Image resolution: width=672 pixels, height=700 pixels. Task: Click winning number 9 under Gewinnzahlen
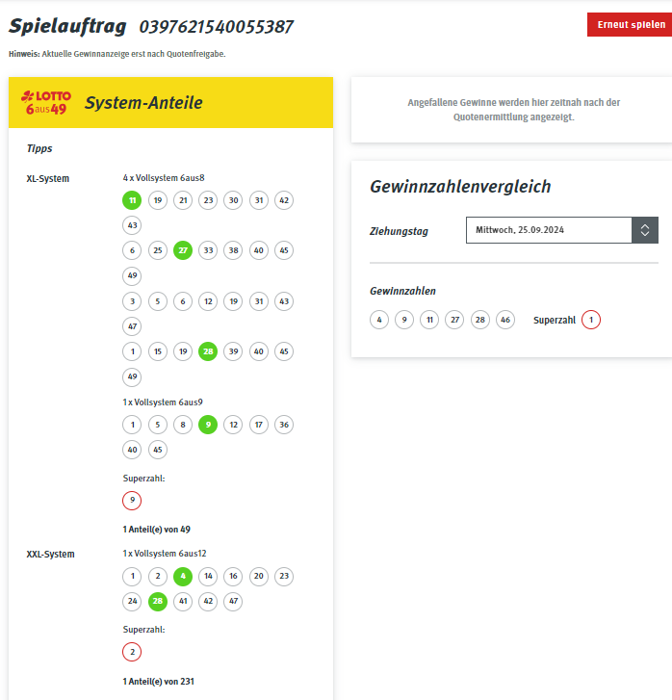[x=404, y=320]
